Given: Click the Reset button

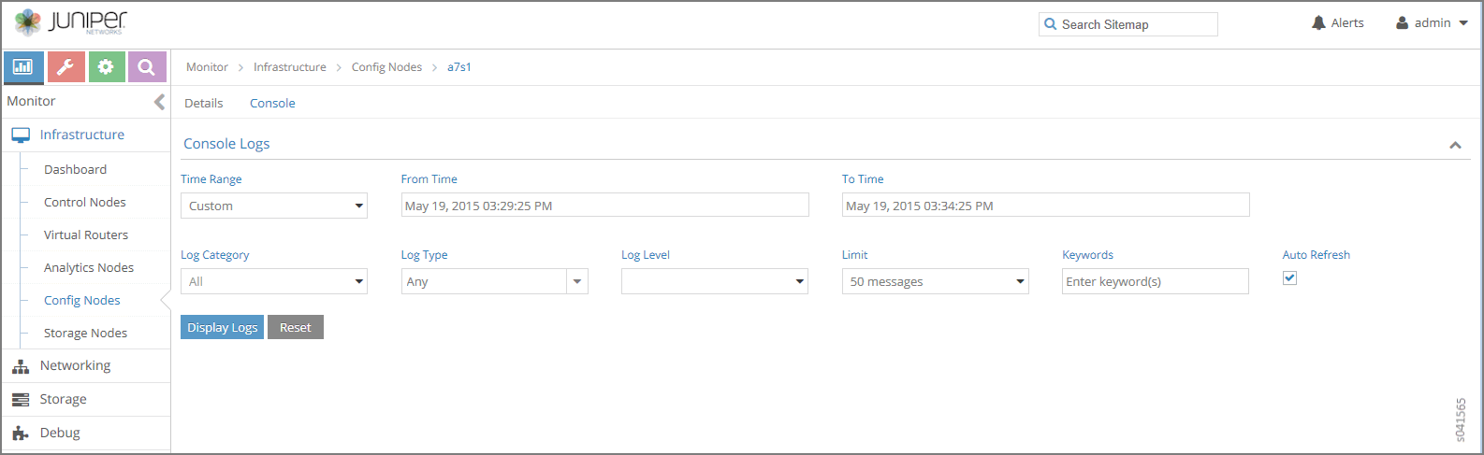Looking at the screenshot, I should pos(295,328).
